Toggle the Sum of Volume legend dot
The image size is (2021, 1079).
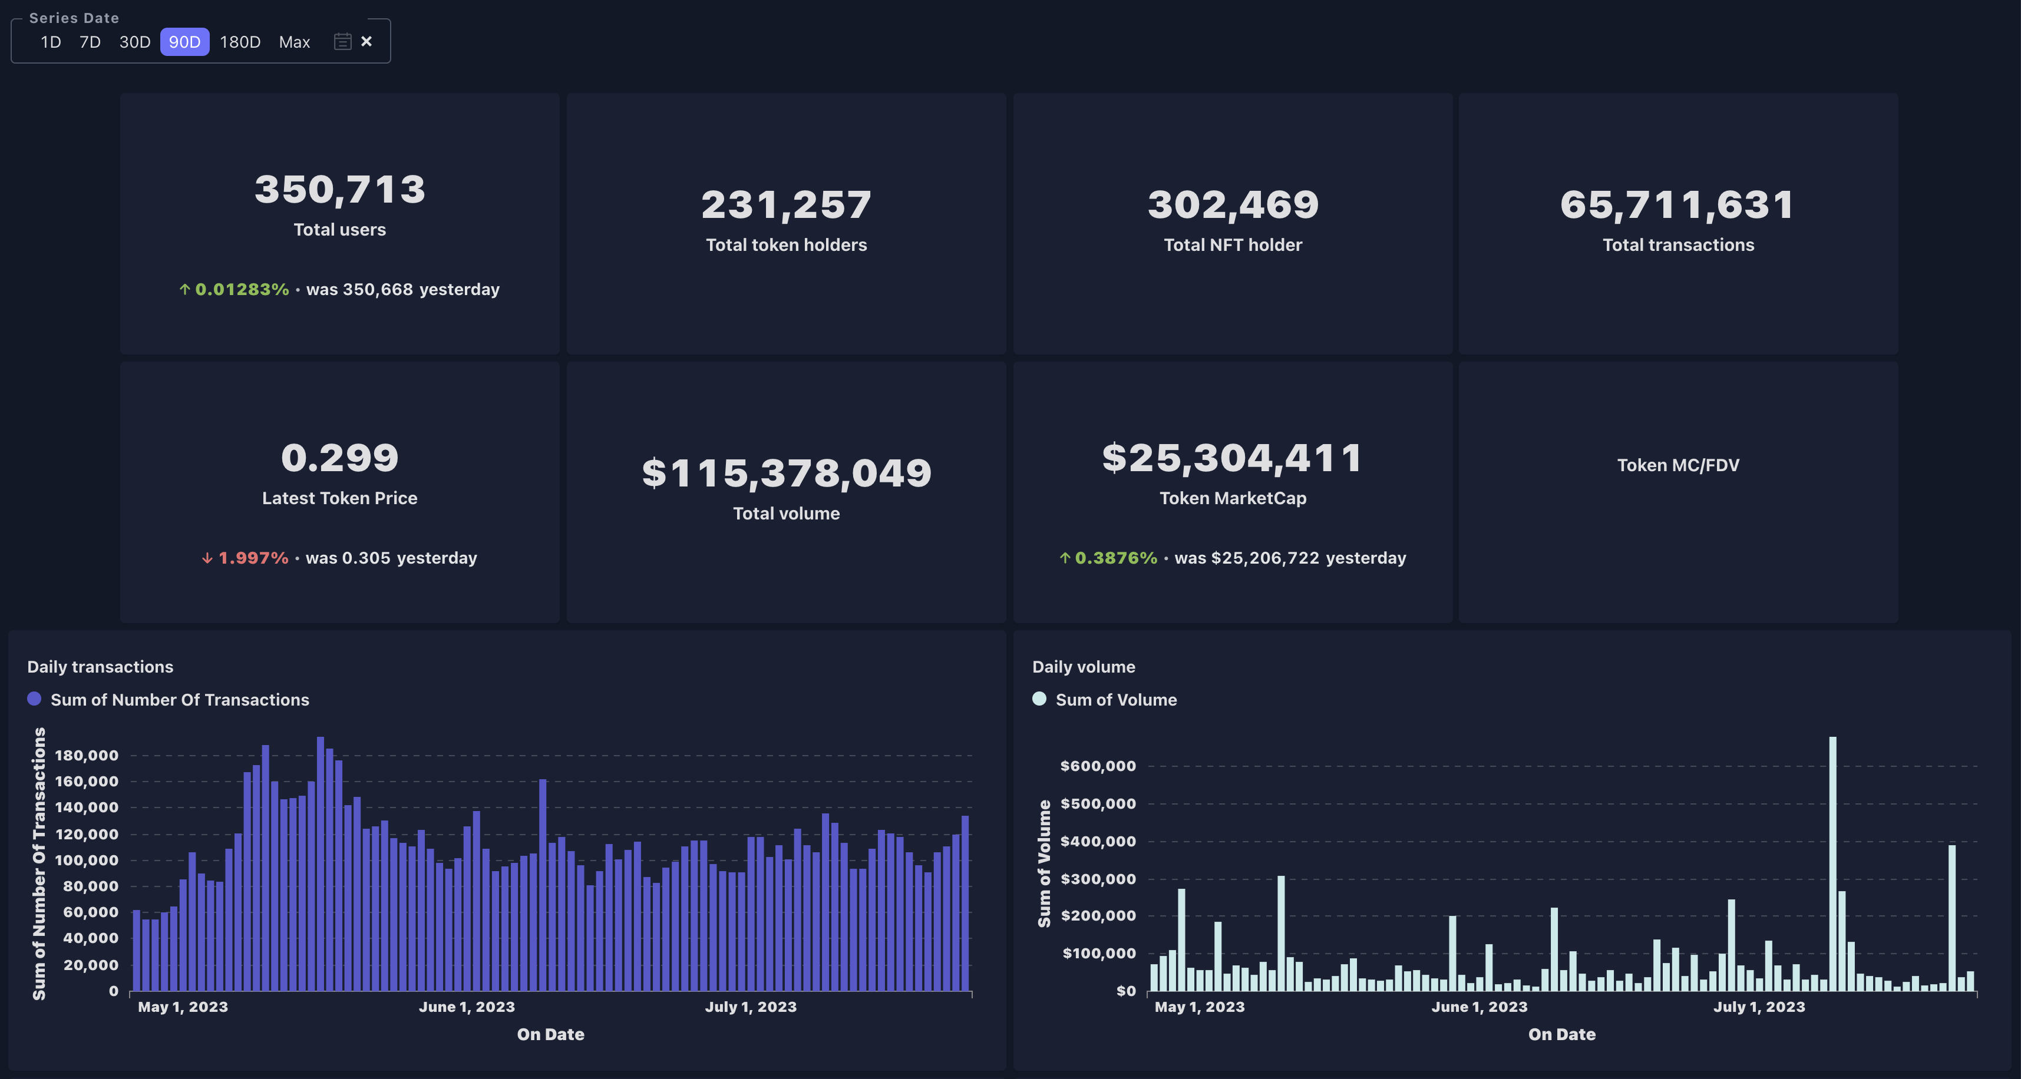pos(1039,699)
